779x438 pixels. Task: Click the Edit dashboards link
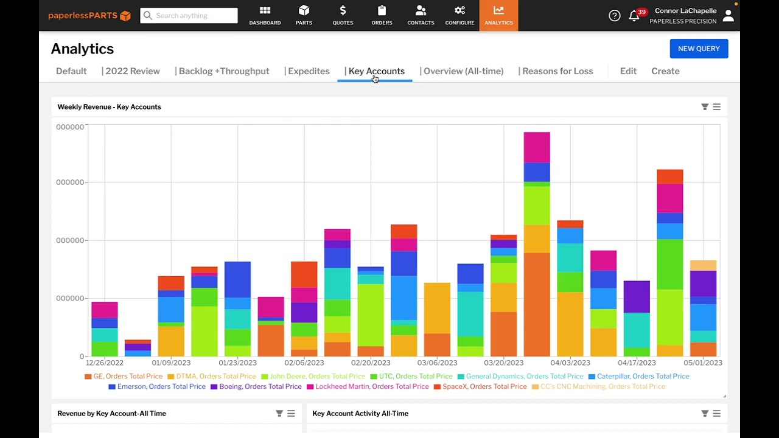coord(628,71)
